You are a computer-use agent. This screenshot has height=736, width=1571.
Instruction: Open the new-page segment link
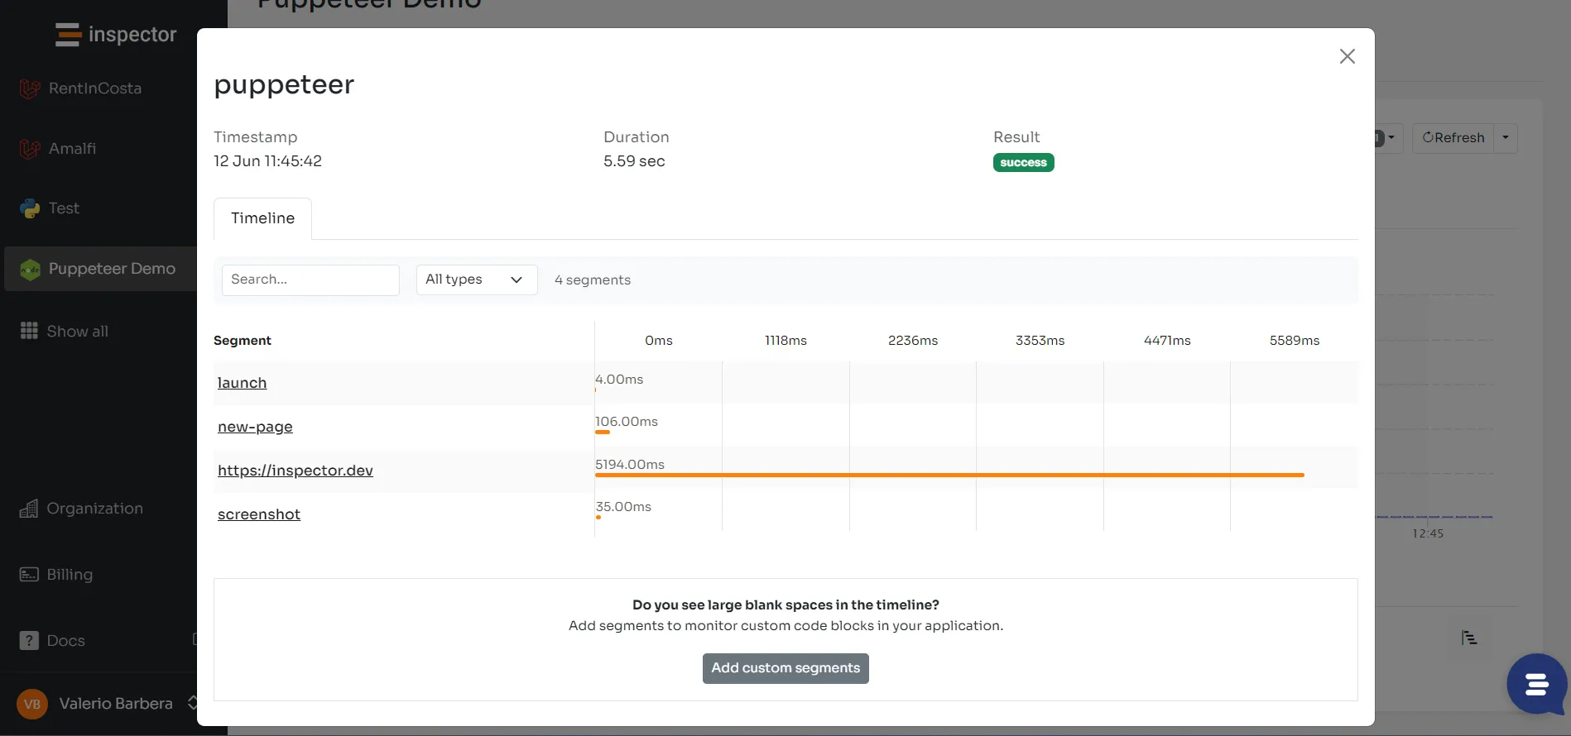tap(255, 427)
